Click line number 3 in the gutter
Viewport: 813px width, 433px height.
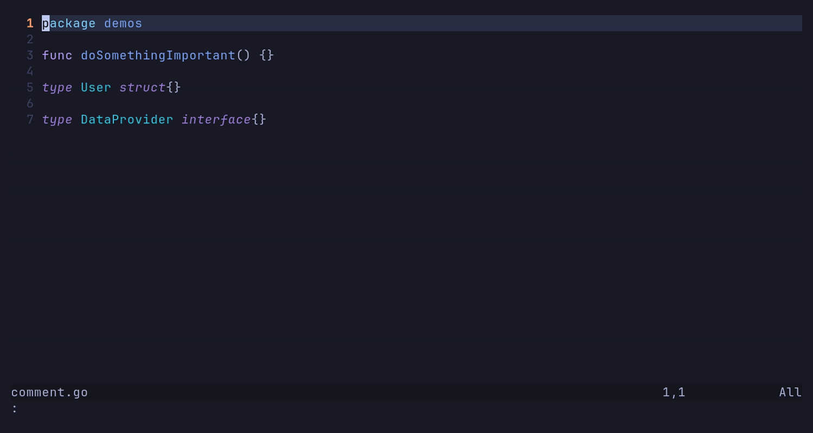coord(30,55)
